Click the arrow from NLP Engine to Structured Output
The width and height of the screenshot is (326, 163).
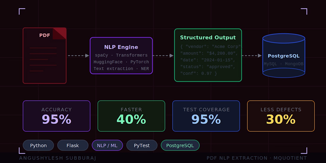pyautogui.click(x=163, y=55)
